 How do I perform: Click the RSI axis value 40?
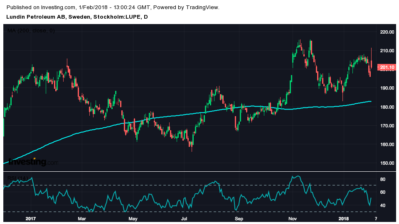pos(382,205)
